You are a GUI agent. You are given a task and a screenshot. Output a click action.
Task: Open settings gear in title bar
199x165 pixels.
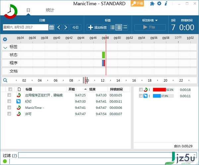tap(159, 3)
